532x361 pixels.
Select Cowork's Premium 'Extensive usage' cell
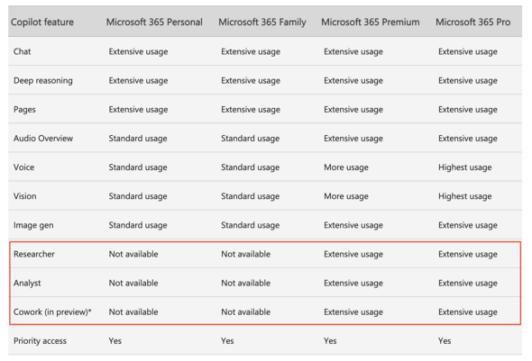[x=353, y=311]
